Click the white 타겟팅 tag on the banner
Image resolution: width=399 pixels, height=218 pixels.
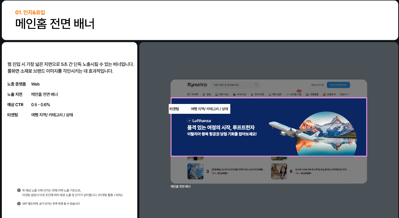(199, 109)
